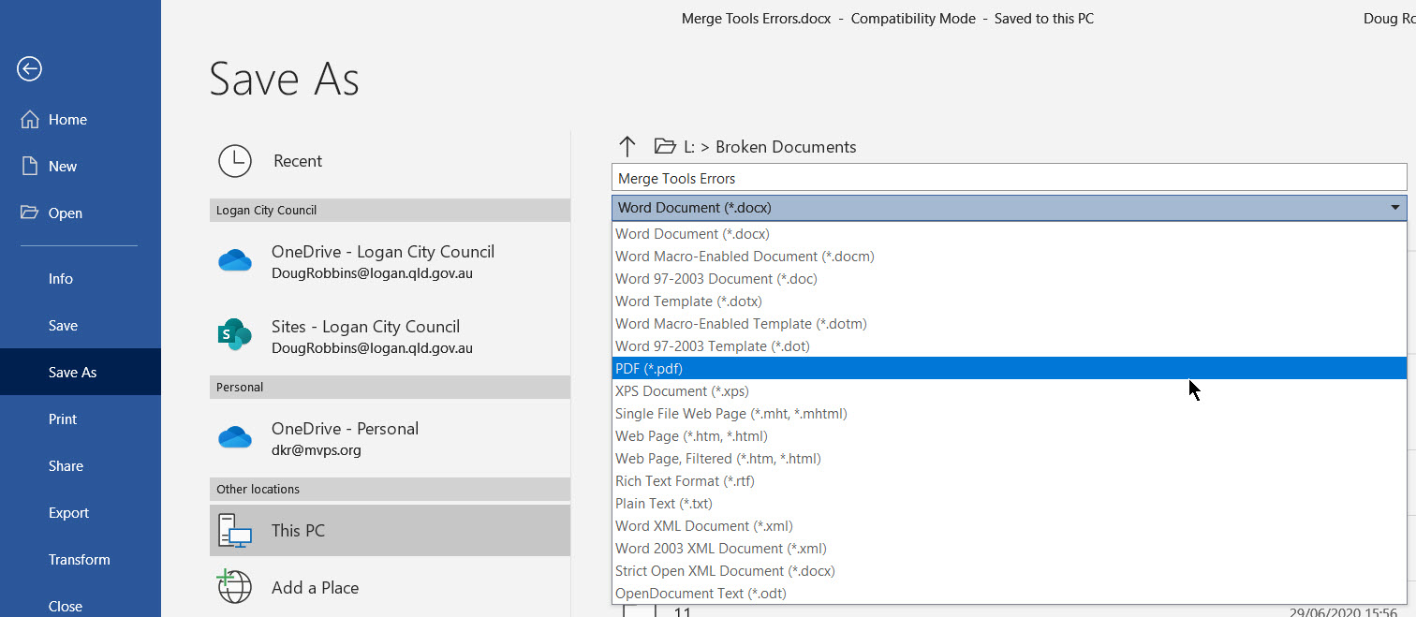The image size is (1416, 617).
Task: Select OpenDocument Text (*.odt)
Action: click(1009, 594)
